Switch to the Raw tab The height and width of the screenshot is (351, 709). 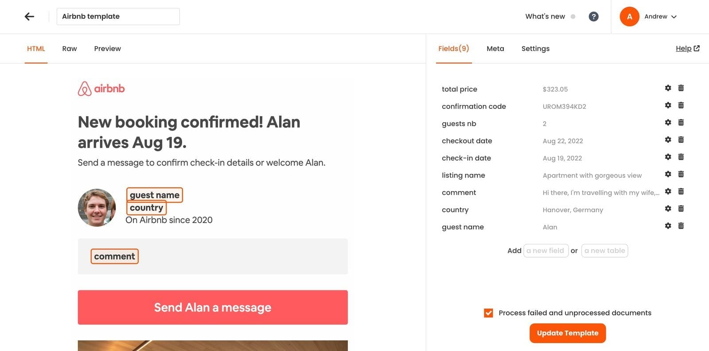(70, 49)
